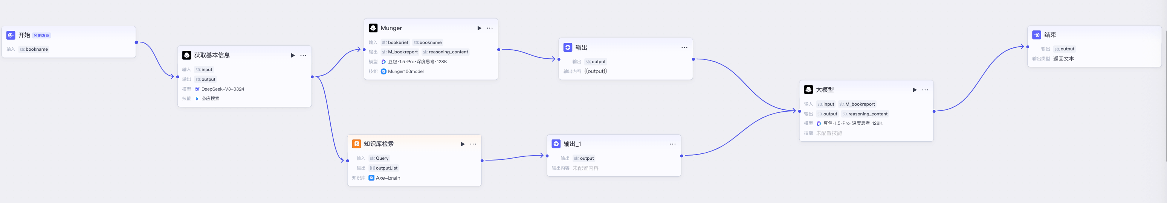Select the Munger100model skill tag
This screenshot has width=1167, height=203.
(x=402, y=71)
